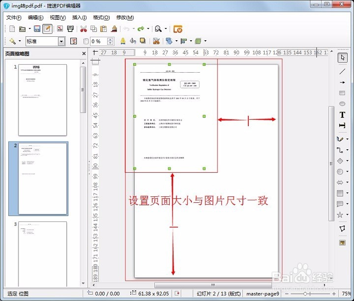Click the New document icon
Image resolution: width=354 pixels, height=301 pixels.
tap(12, 29)
